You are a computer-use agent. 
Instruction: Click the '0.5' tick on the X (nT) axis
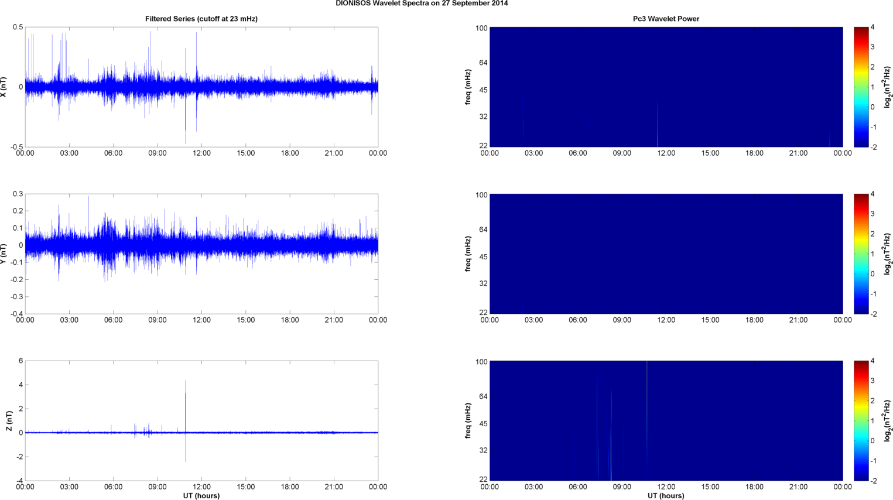[18, 28]
